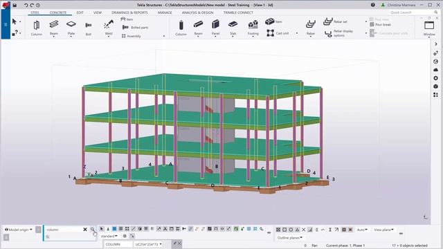This screenshot has width=443, height=249.
Task: Expand the steel Beam dropdown arrow
Action: [x=54, y=37]
